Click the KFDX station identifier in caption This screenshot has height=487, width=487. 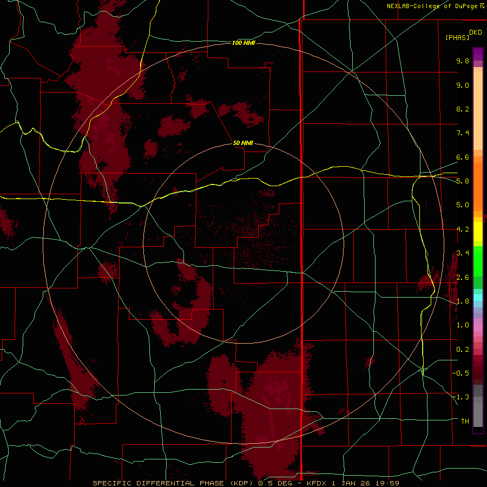click(x=317, y=483)
